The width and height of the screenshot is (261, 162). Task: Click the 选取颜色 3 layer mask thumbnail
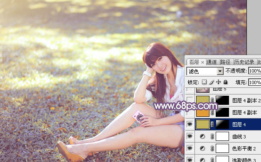pos(222,159)
